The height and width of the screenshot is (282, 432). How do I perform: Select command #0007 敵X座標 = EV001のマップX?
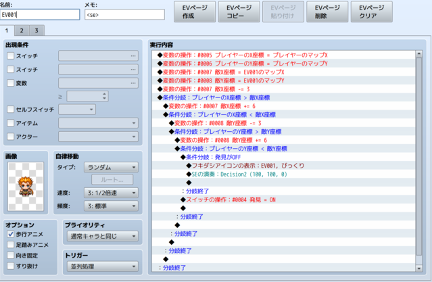284,72
